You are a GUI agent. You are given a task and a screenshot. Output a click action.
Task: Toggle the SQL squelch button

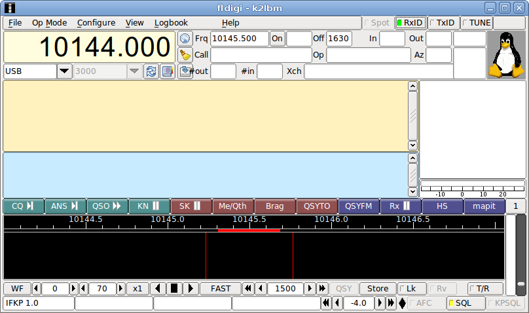tap(465, 303)
